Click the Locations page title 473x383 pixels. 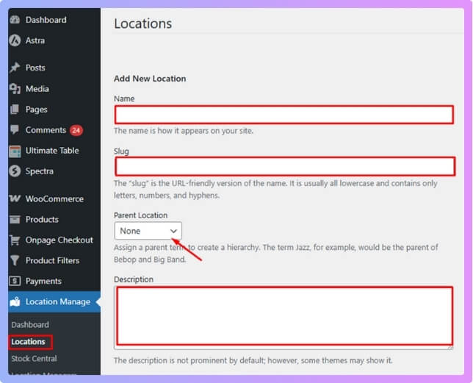(x=143, y=24)
